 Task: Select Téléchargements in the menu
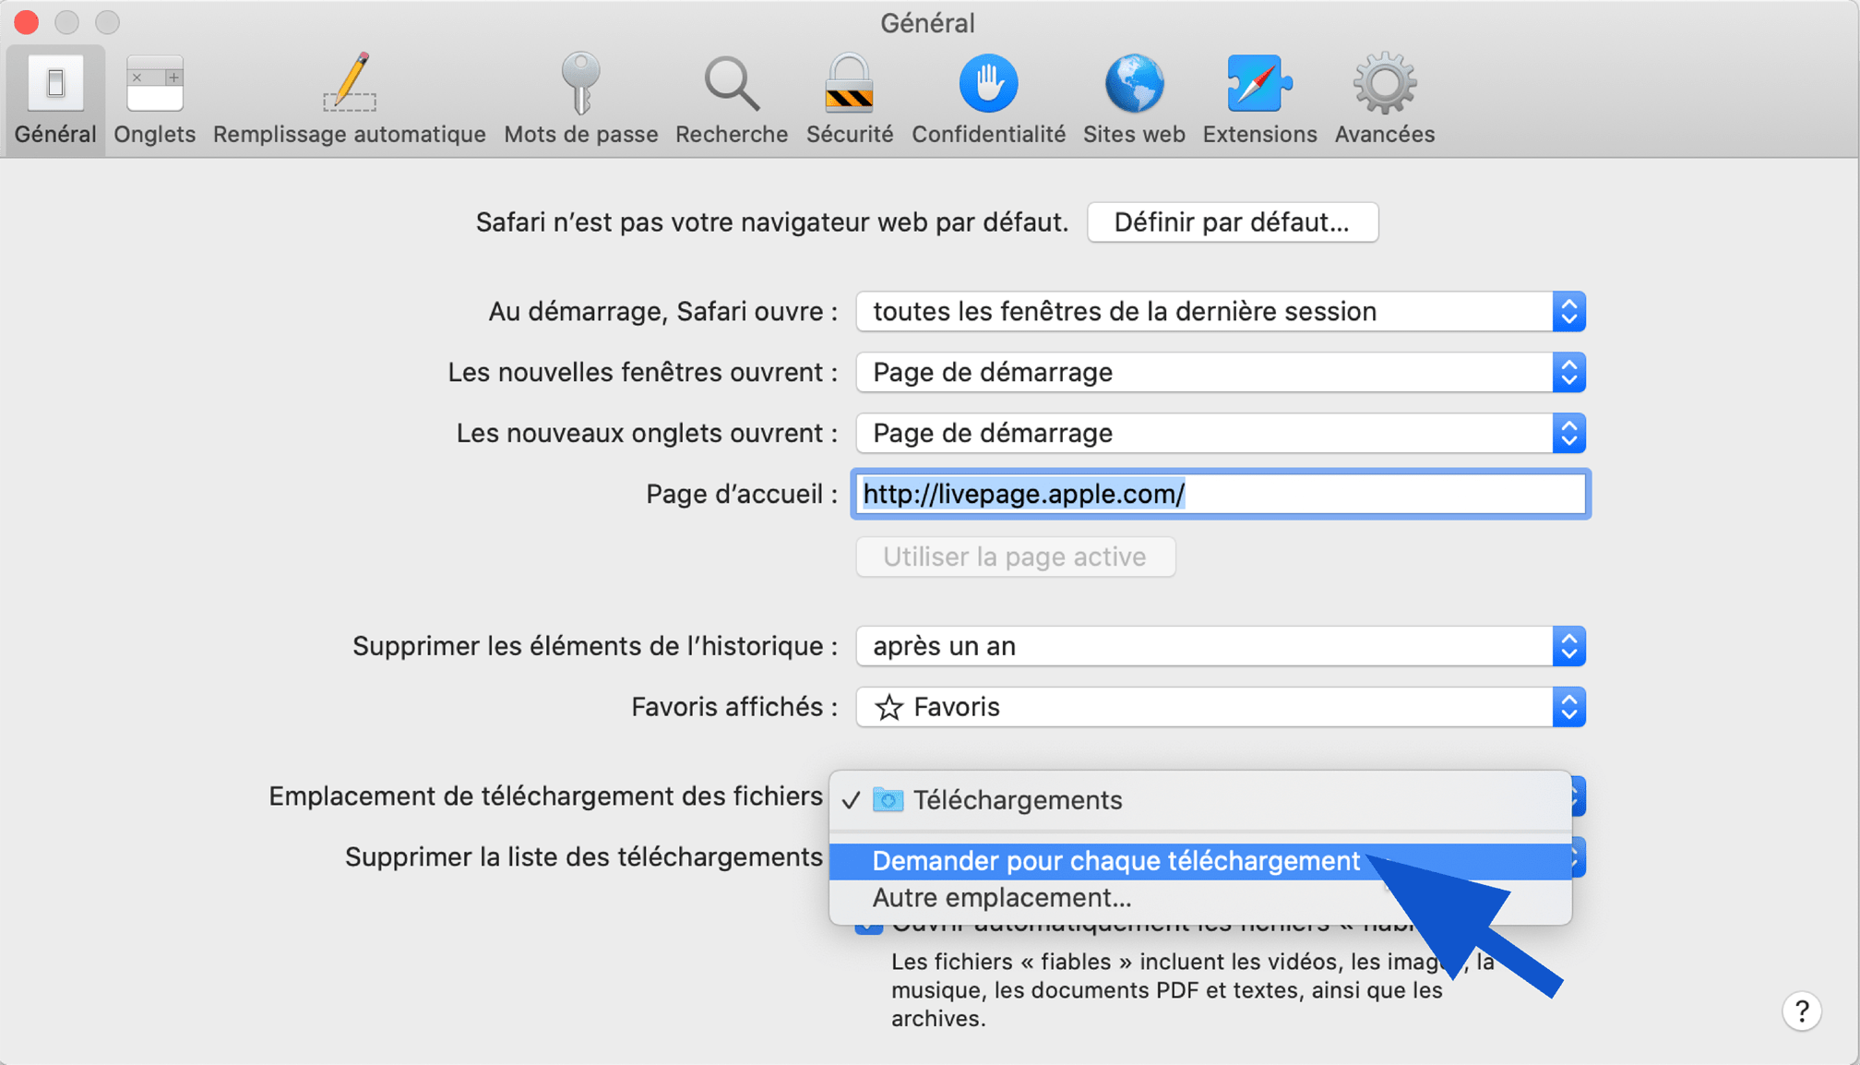click(1200, 800)
